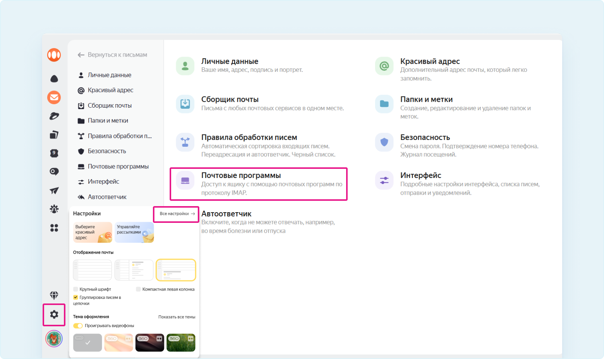Open the Mail envelope icon in the sidebar
Screen dimensions: 604x359
tap(54, 97)
